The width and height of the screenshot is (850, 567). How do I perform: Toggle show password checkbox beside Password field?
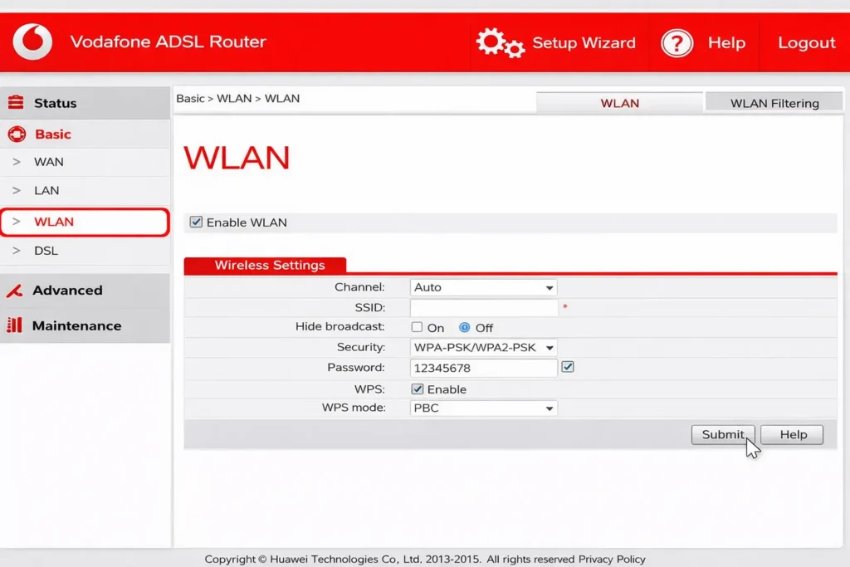tap(568, 367)
